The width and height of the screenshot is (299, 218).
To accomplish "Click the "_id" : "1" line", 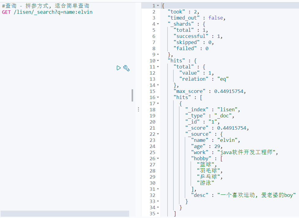I will [203, 122].
